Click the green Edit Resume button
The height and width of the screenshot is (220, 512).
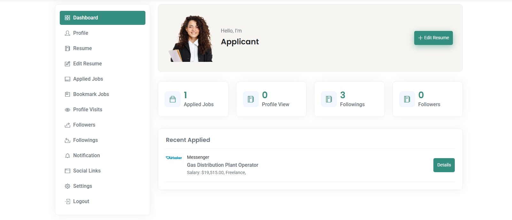click(433, 38)
